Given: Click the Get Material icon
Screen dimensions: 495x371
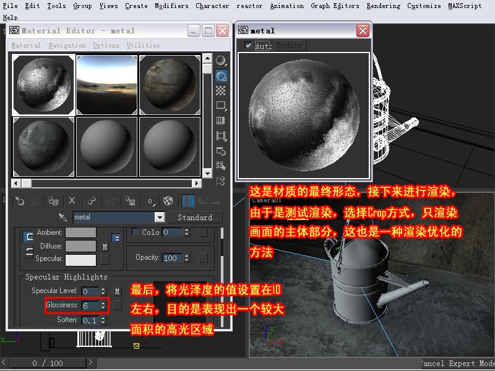Looking at the screenshot, I should tap(20, 200).
